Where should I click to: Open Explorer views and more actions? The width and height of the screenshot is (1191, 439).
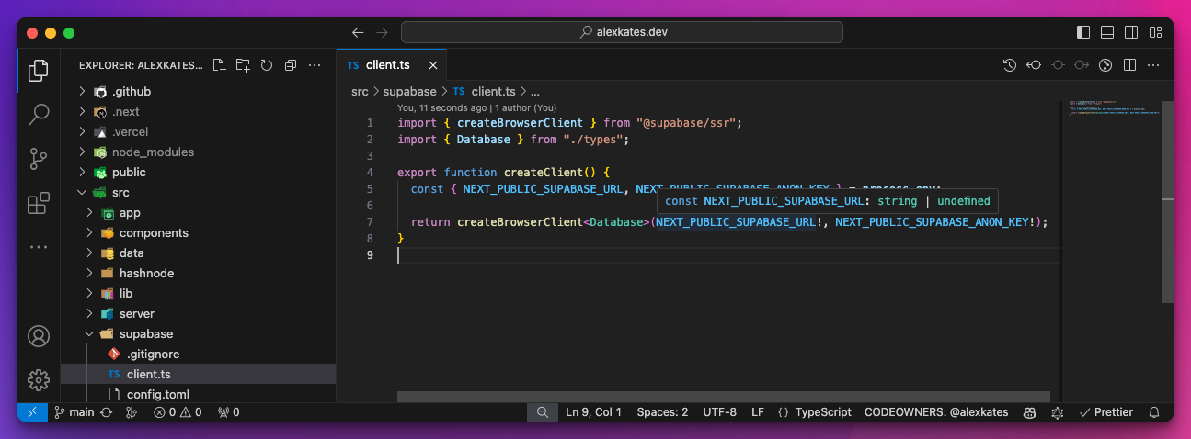(x=315, y=65)
